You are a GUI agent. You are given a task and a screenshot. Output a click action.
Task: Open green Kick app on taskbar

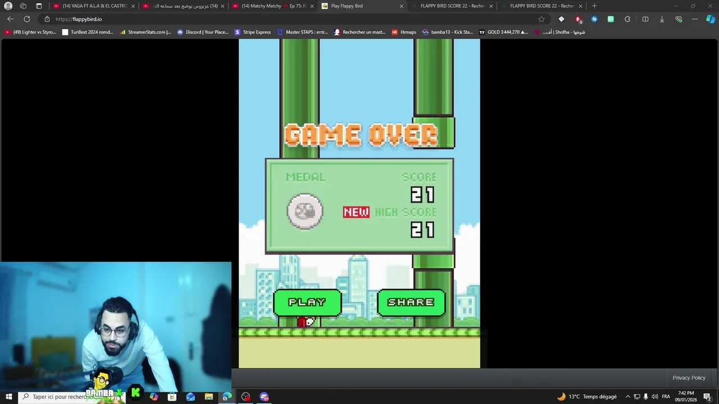click(135, 393)
